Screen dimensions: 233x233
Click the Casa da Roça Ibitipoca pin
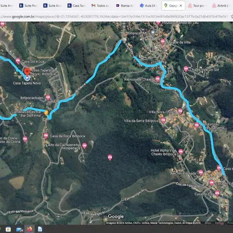point(46,136)
